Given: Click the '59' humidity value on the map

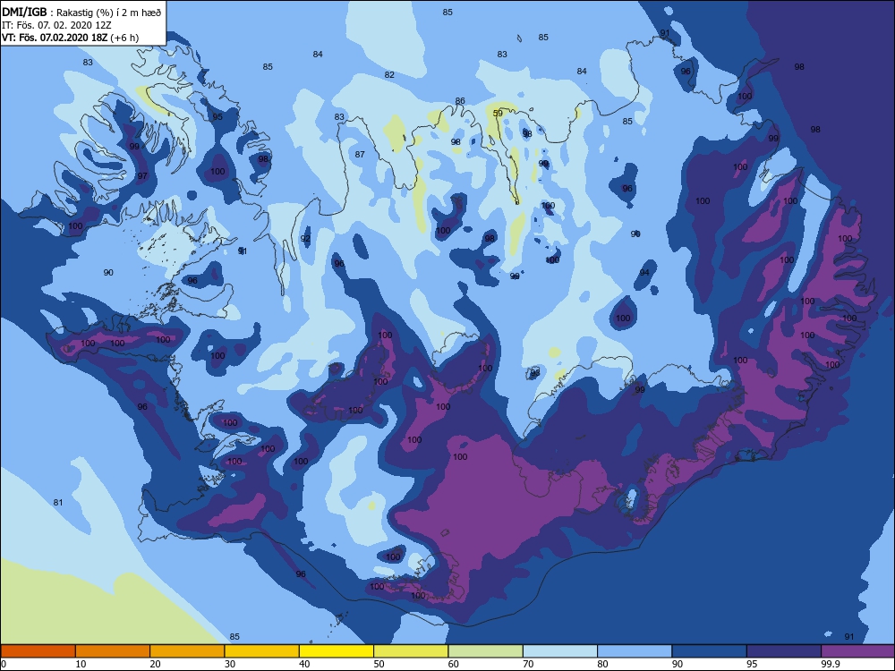Looking at the screenshot, I should pos(498,113).
